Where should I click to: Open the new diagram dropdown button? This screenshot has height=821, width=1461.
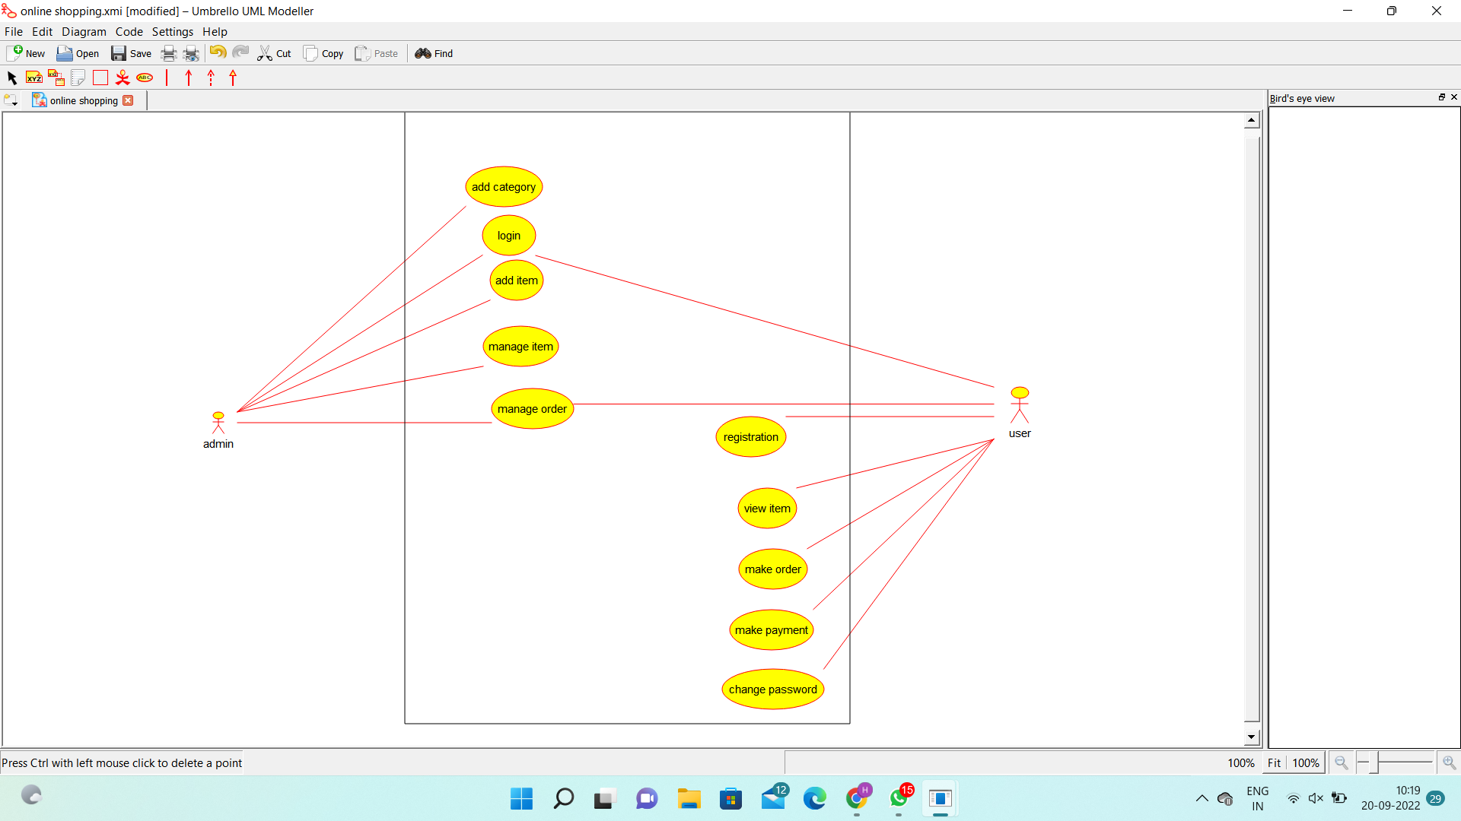tap(11, 100)
